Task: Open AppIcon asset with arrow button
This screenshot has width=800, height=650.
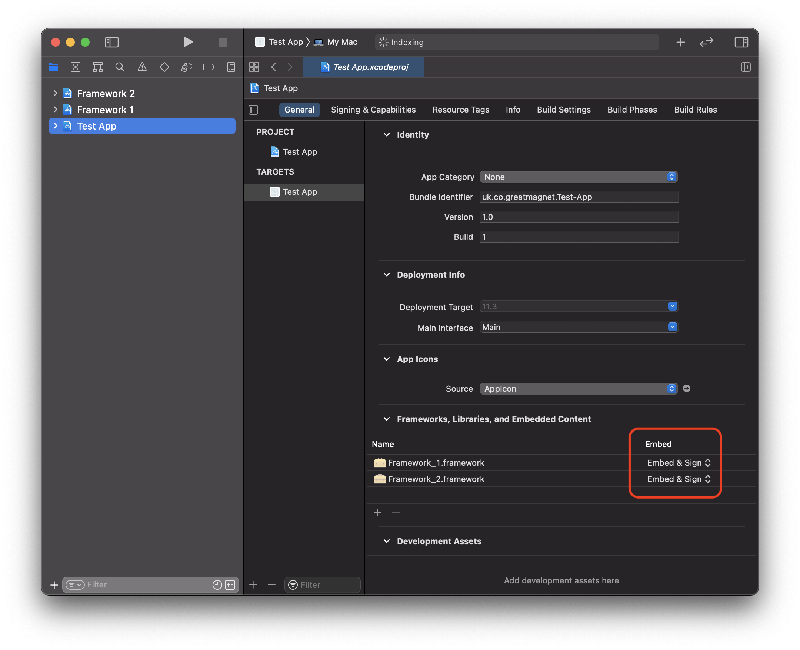Action: [x=686, y=388]
